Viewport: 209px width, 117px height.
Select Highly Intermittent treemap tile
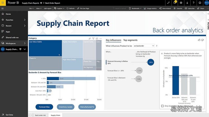72,49
